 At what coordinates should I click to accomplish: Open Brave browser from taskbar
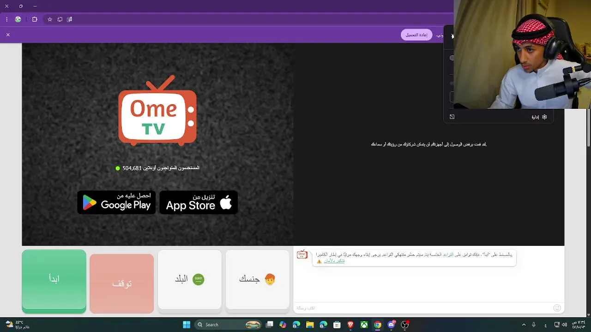pos(350,325)
